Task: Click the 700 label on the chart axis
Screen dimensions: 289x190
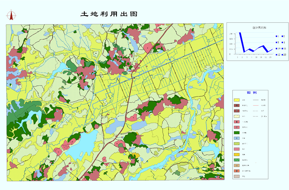Action: point(231,34)
